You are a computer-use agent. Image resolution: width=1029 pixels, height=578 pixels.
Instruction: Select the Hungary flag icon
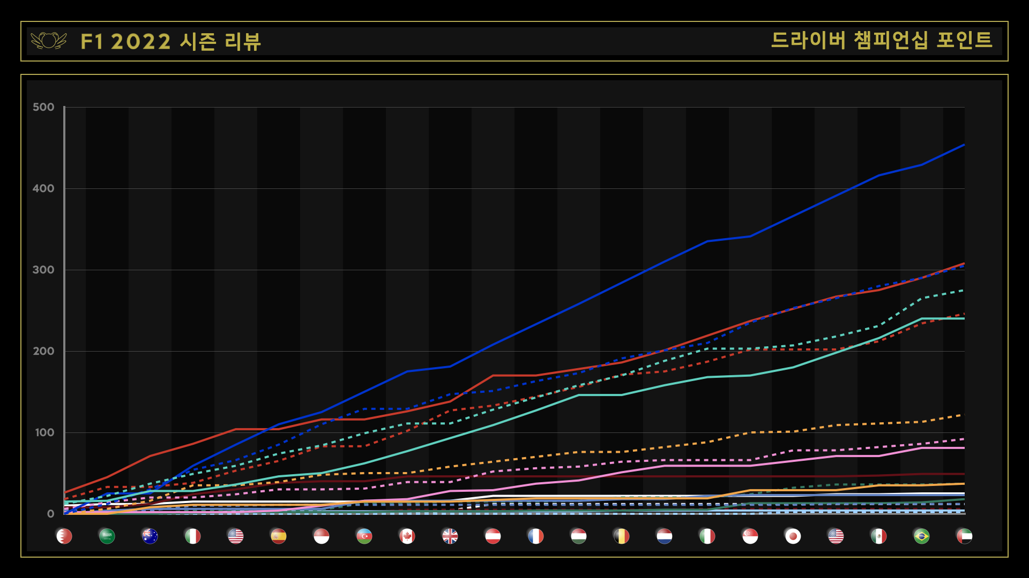click(579, 536)
